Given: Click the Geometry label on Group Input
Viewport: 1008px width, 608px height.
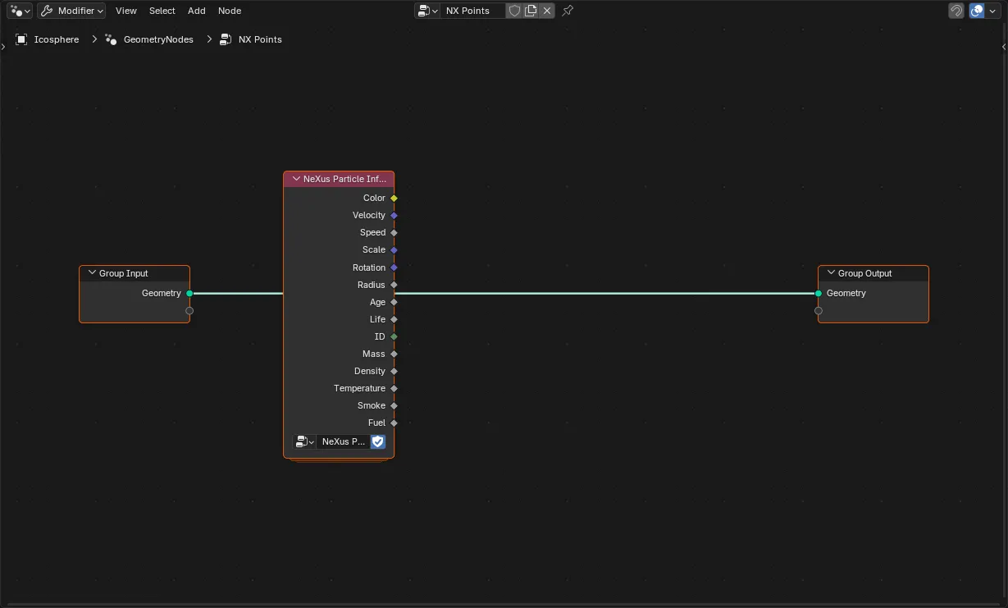Looking at the screenshot, I should [162, 293].
